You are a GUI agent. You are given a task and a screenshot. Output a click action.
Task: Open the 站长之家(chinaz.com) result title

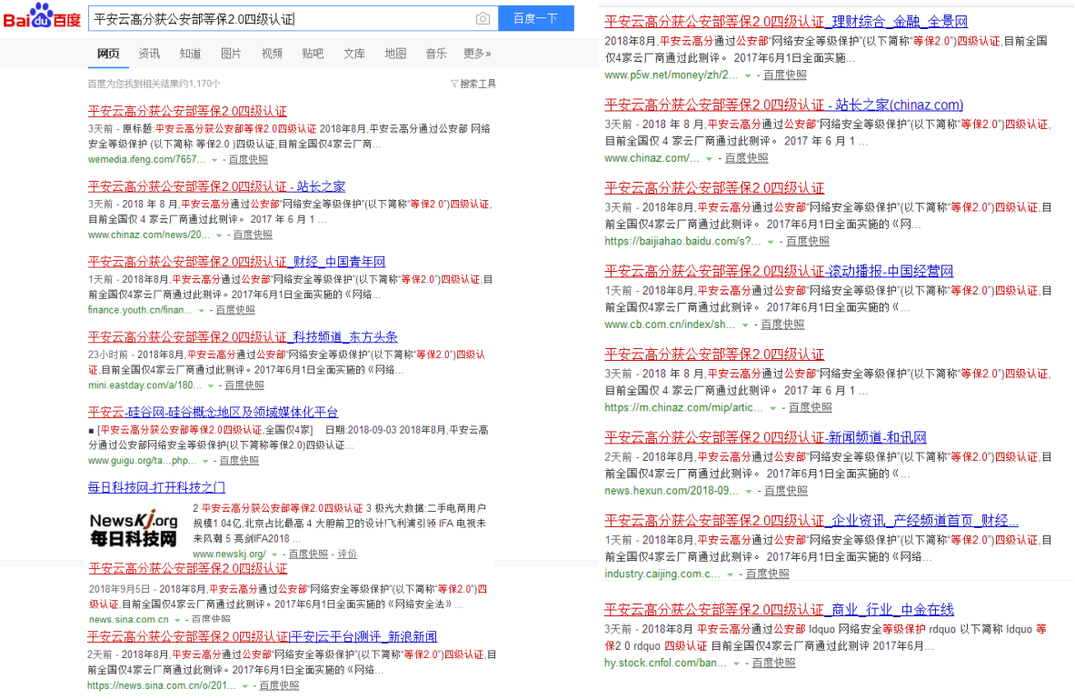coord(783,105)
